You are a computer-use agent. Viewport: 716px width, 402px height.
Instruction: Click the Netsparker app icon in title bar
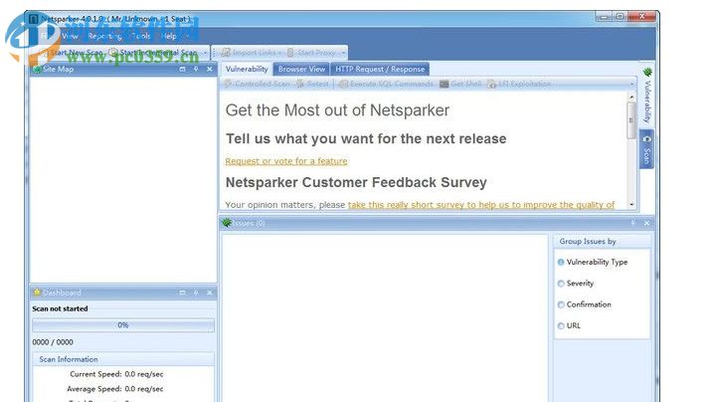(34, 19)
